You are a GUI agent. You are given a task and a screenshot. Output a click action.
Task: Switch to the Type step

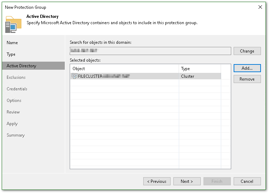(11, 54)
